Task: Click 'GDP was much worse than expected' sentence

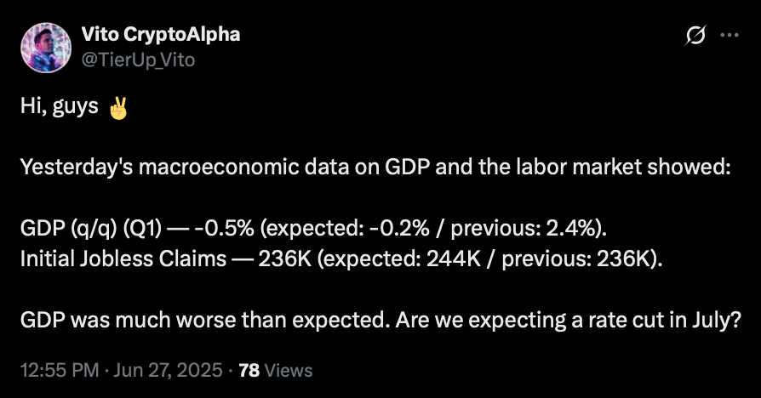Action: (205, 321)
